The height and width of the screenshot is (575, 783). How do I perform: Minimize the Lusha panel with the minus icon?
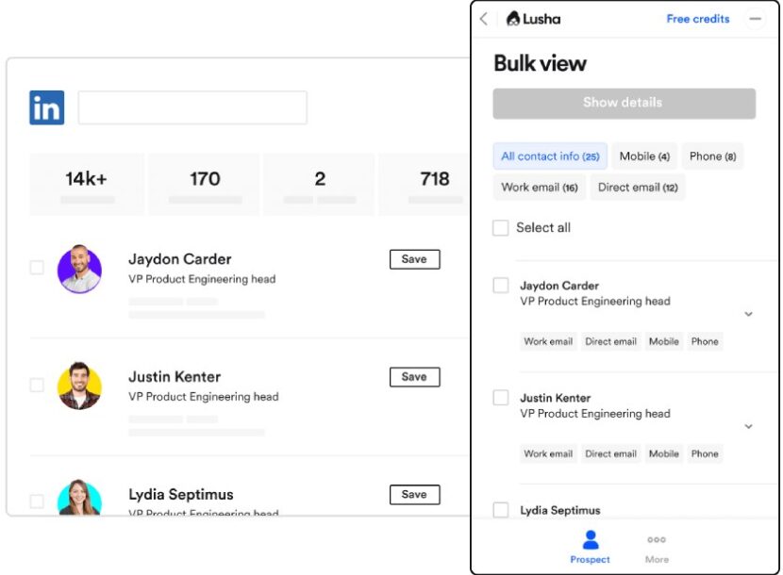click(x=754, y=19)
